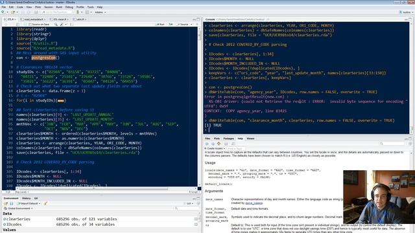Open the R Script file type dropdown in the status bar
The height and width of the screenshot is (233, 415).
click(194, 192)
